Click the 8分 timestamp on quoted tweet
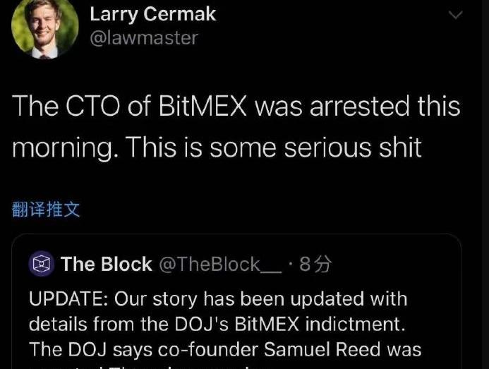 [315, 264]
